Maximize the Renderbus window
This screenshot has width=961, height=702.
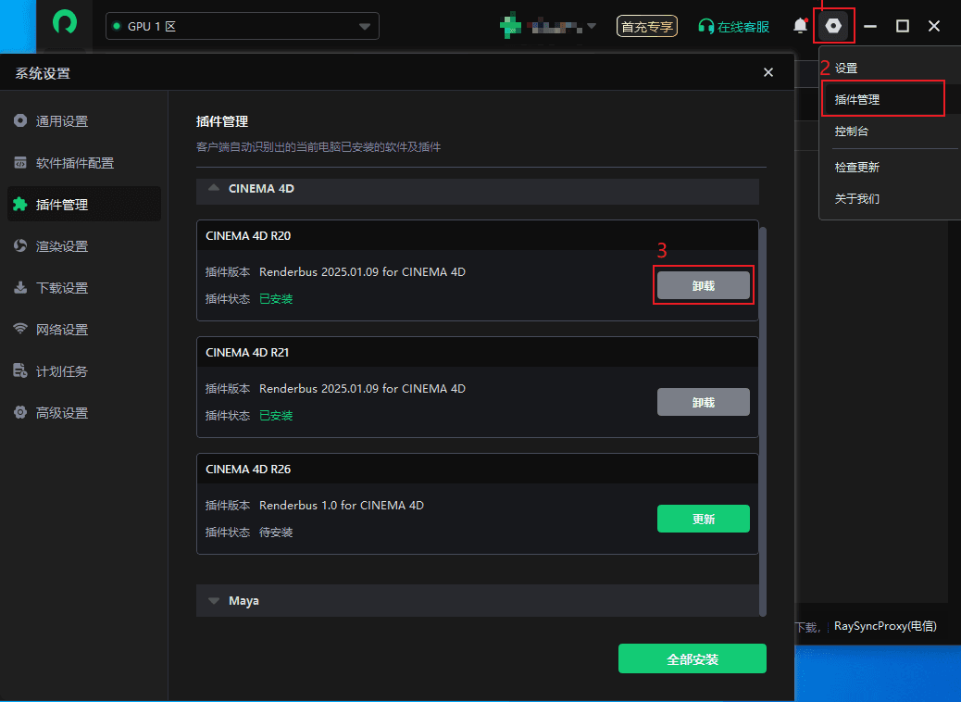902,26
